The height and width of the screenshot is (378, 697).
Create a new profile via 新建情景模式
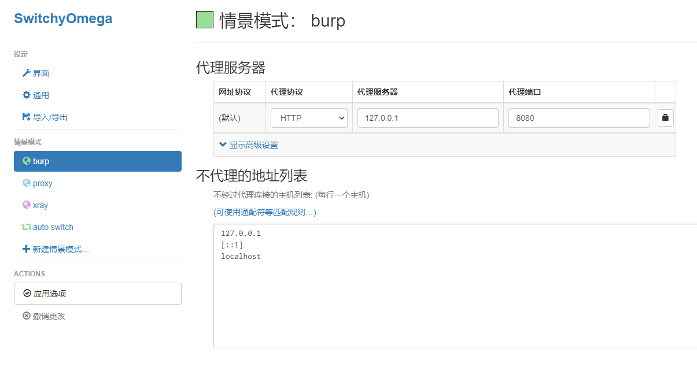point(98,249)
